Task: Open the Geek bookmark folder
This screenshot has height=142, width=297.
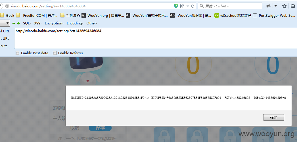Action: point(8,16)
